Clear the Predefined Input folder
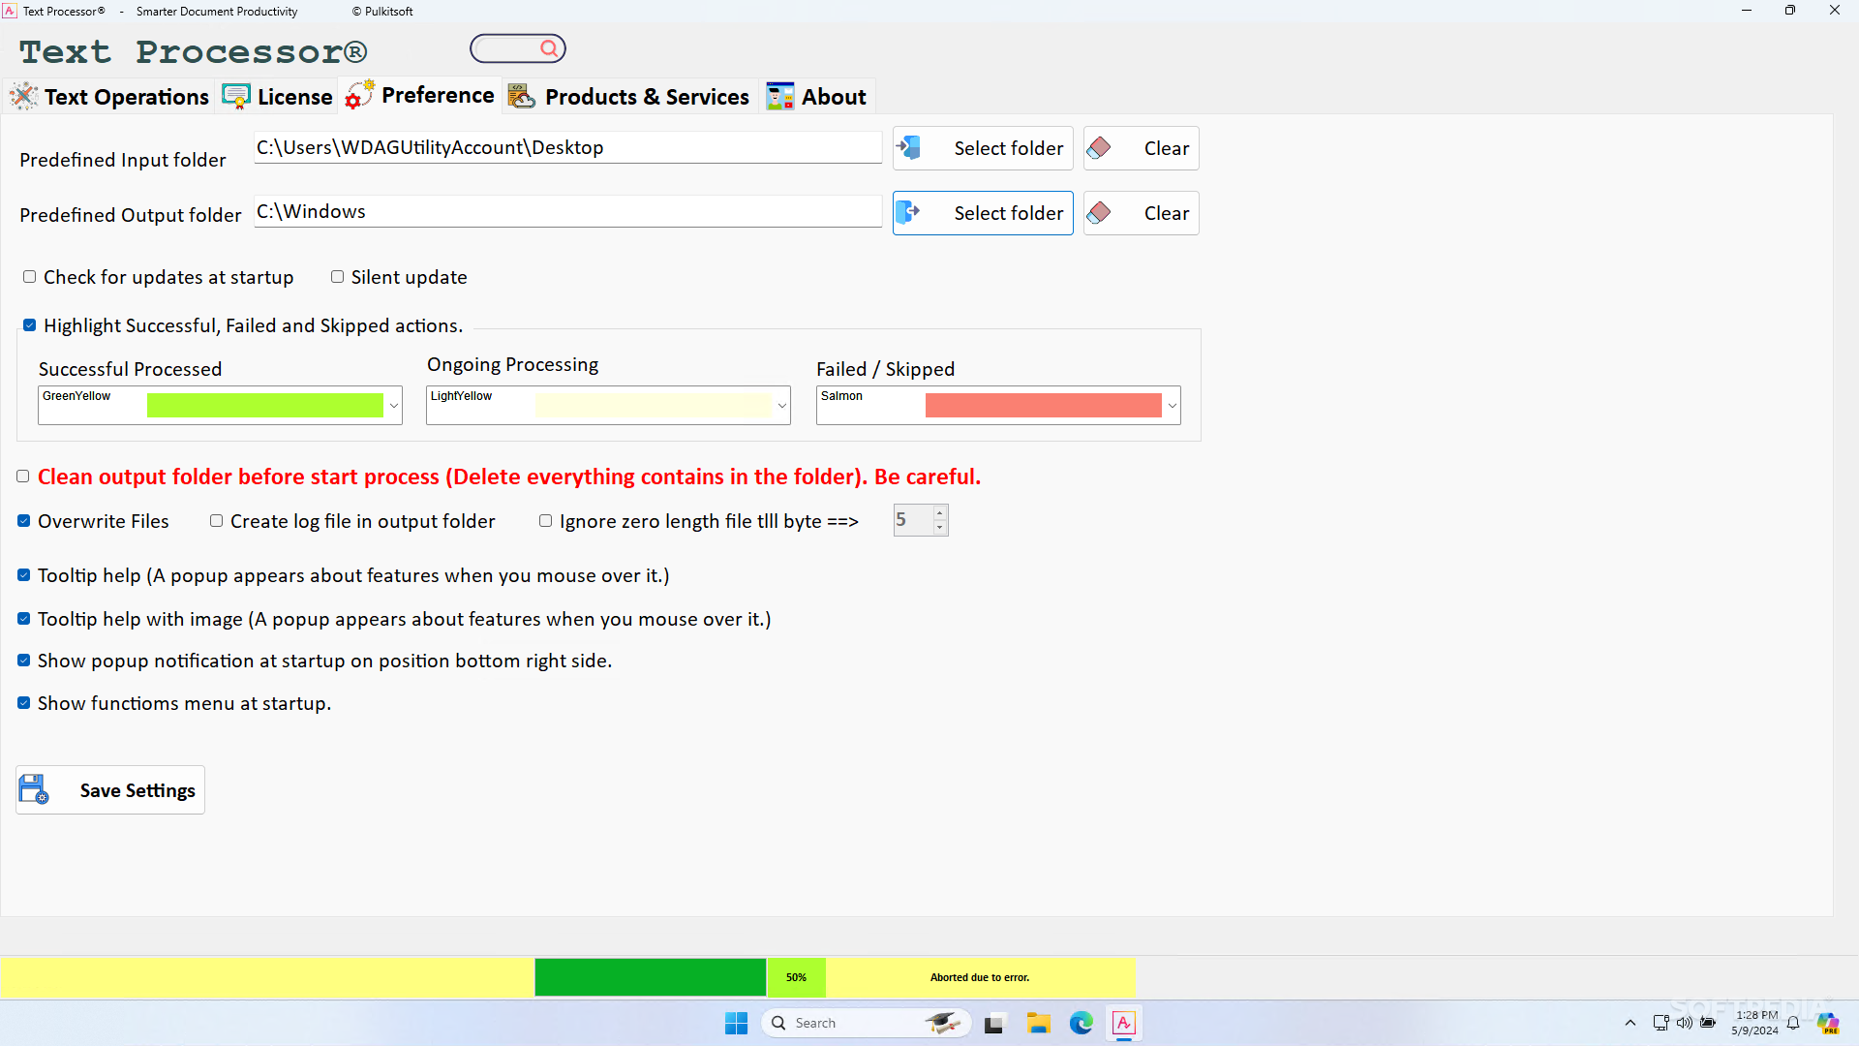 (1141, 148)
